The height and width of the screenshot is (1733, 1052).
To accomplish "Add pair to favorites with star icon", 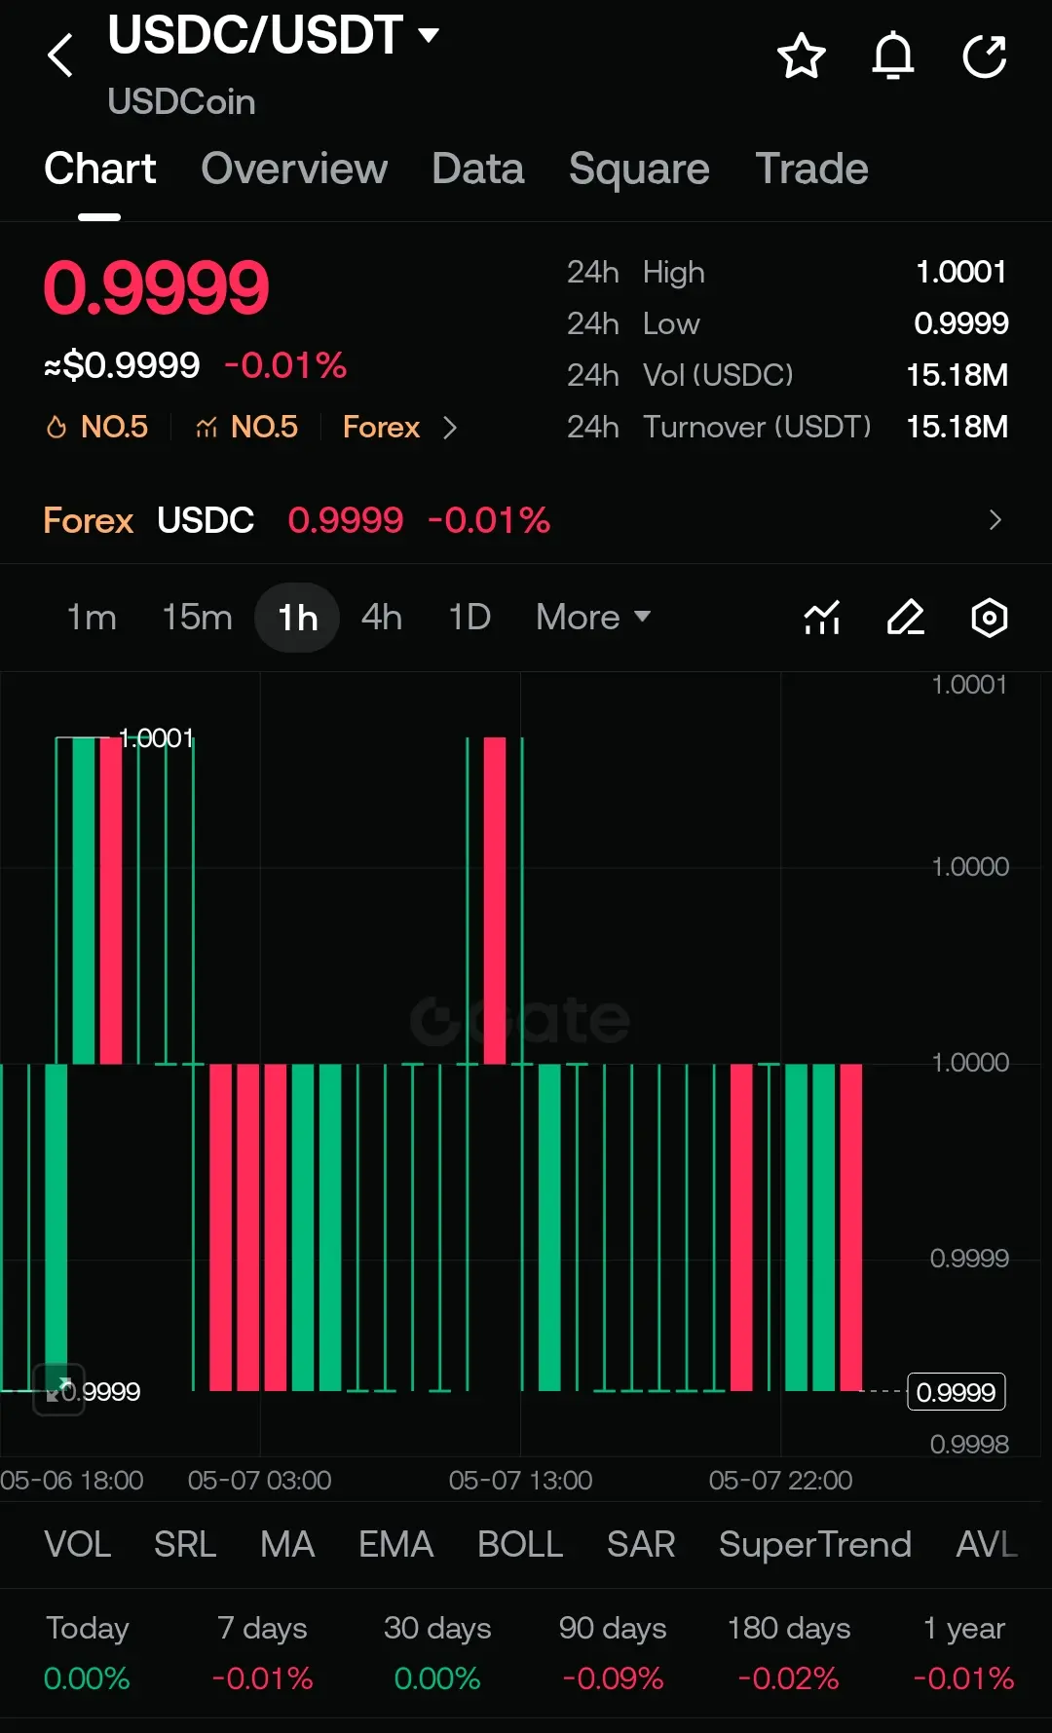I will coord(802,56).
